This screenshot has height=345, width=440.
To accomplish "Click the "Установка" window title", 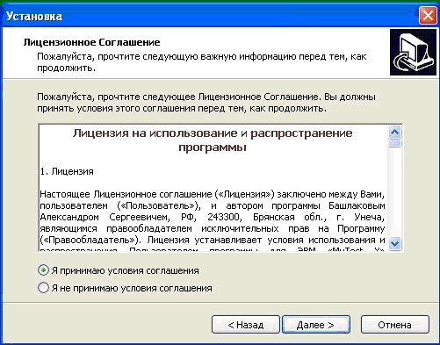I will pyautogui.click(x=34, y=16).
